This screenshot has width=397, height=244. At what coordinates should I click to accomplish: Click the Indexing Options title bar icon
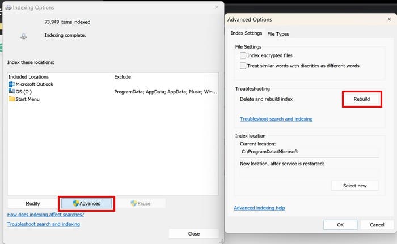9,7
